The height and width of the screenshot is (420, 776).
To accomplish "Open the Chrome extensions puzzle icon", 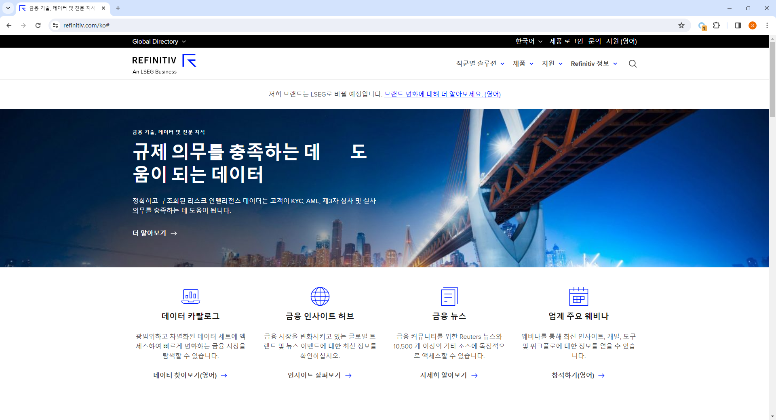I will pos(717,25).
